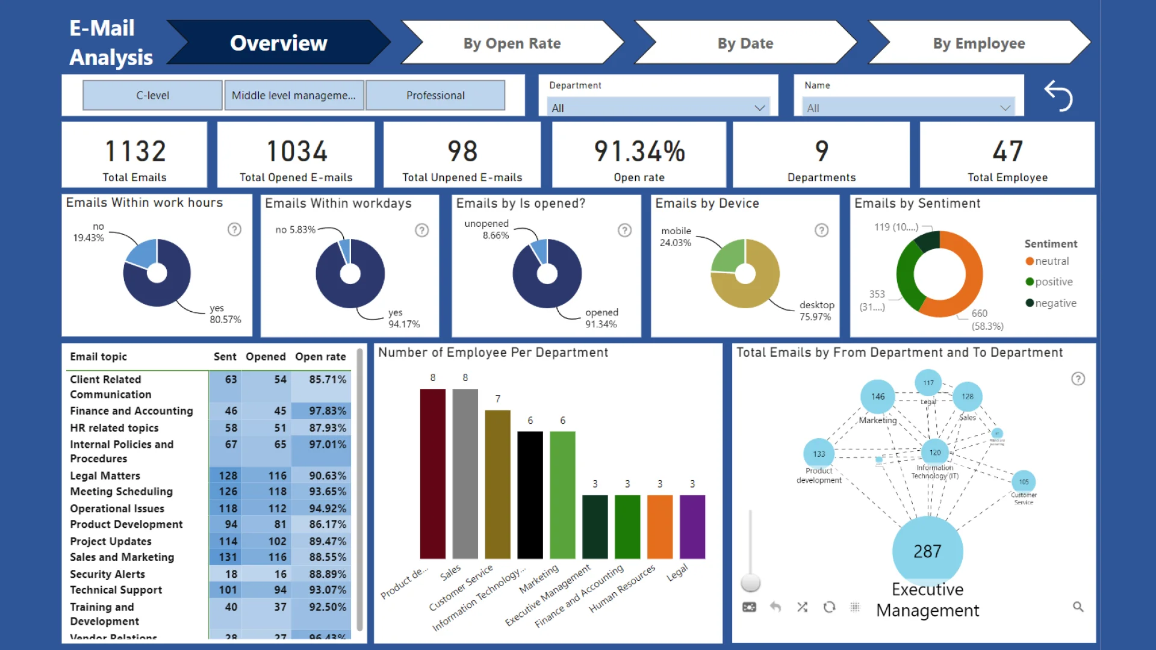Click the refresh icon under network chart
Viewport: 1156px width, 650px height.
click(x=829, y=607)
